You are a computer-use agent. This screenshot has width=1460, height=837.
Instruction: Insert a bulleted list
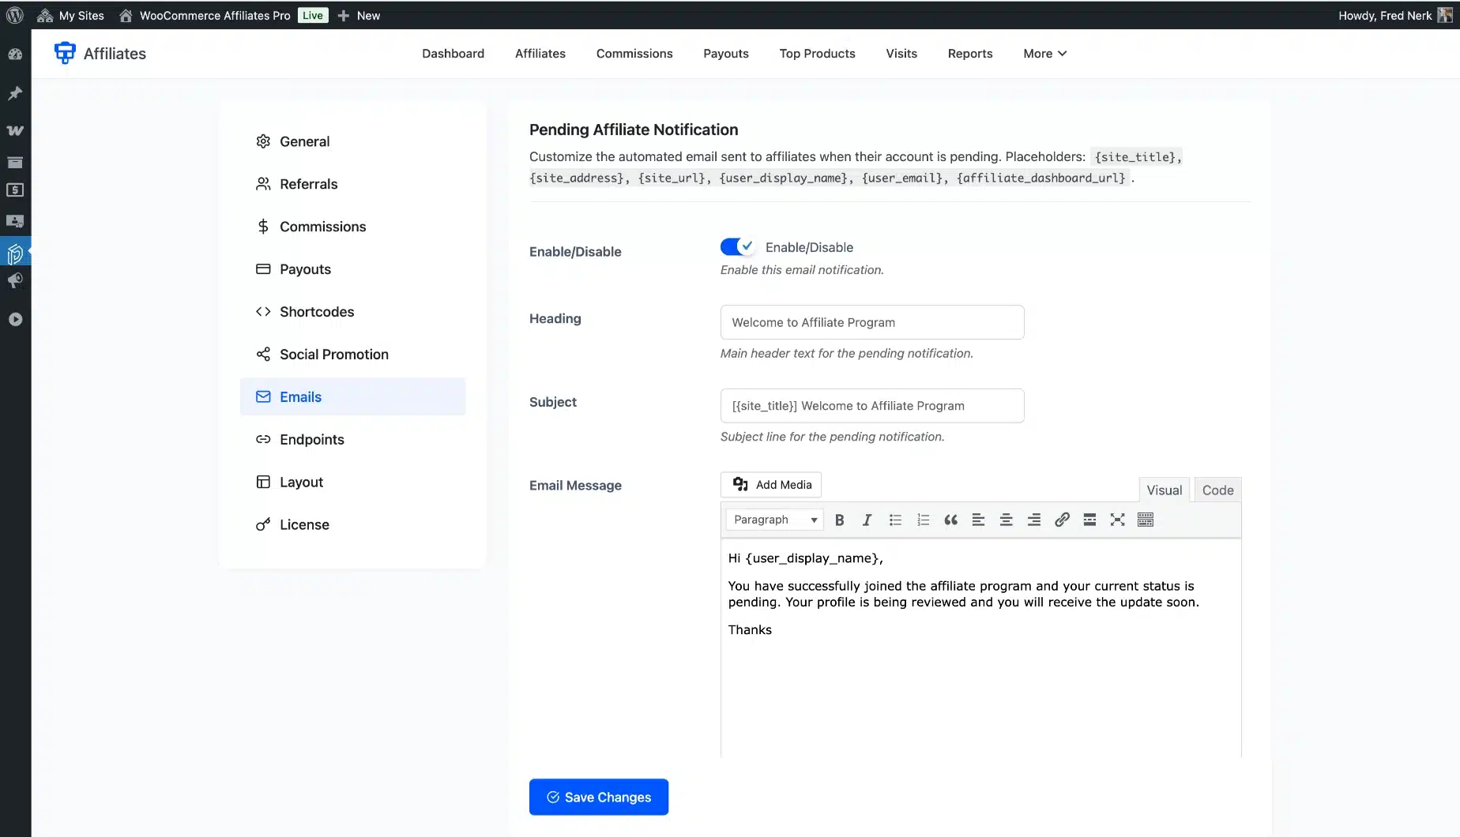click(895, 520)
